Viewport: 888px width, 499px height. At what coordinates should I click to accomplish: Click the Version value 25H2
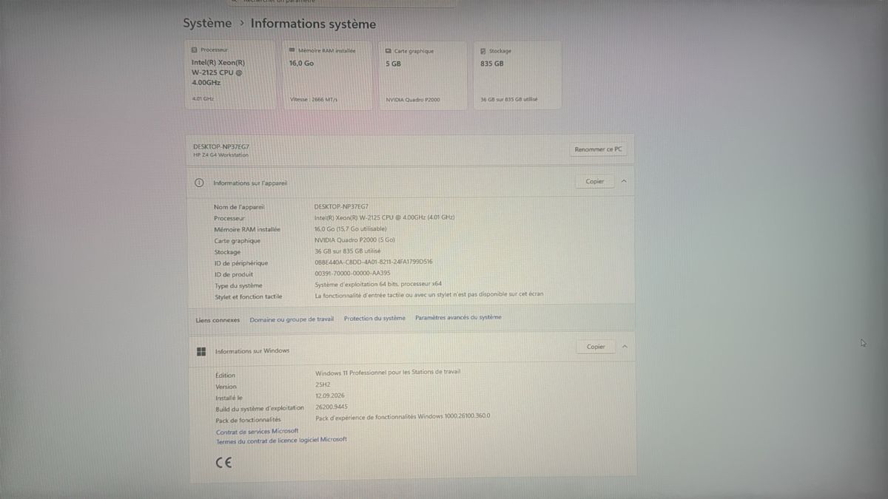(x=323, y=384)
